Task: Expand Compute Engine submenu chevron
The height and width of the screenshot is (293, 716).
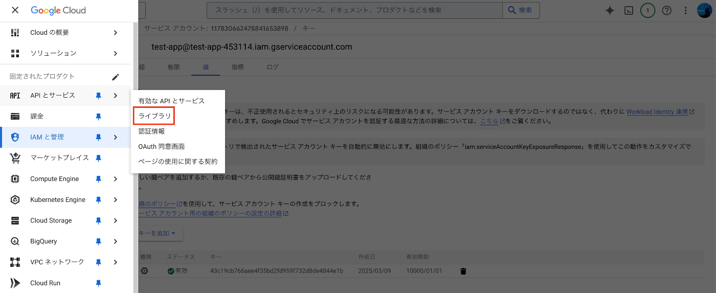Action: click(x=116, y=179)
